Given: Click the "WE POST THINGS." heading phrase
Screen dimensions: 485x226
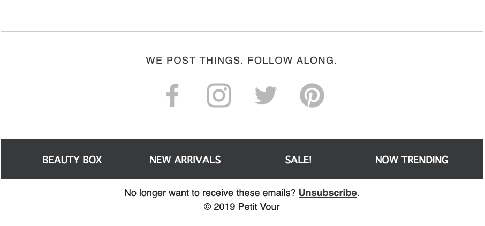Looking at the screenshot, I should [x=194, y=61].
